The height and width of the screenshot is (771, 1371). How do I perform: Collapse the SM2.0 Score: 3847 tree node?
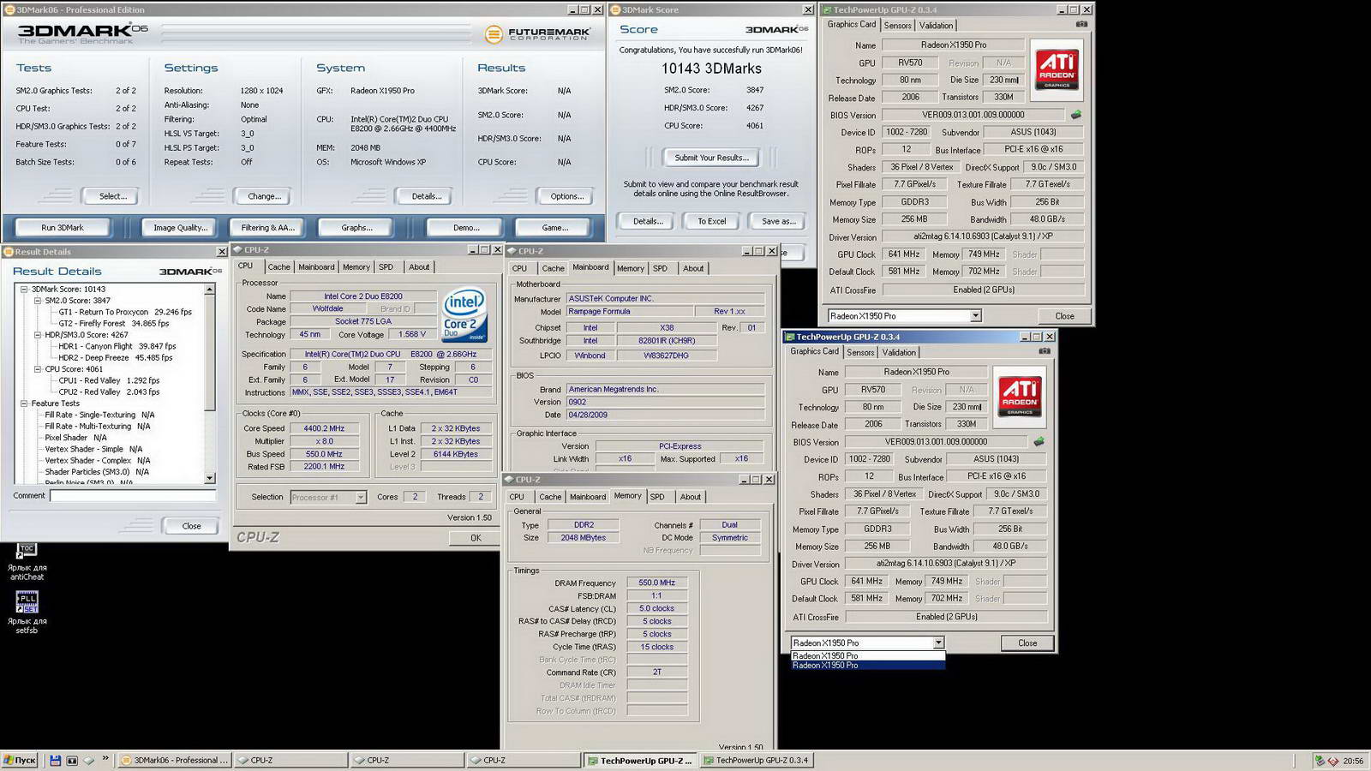tap(38, 301)
